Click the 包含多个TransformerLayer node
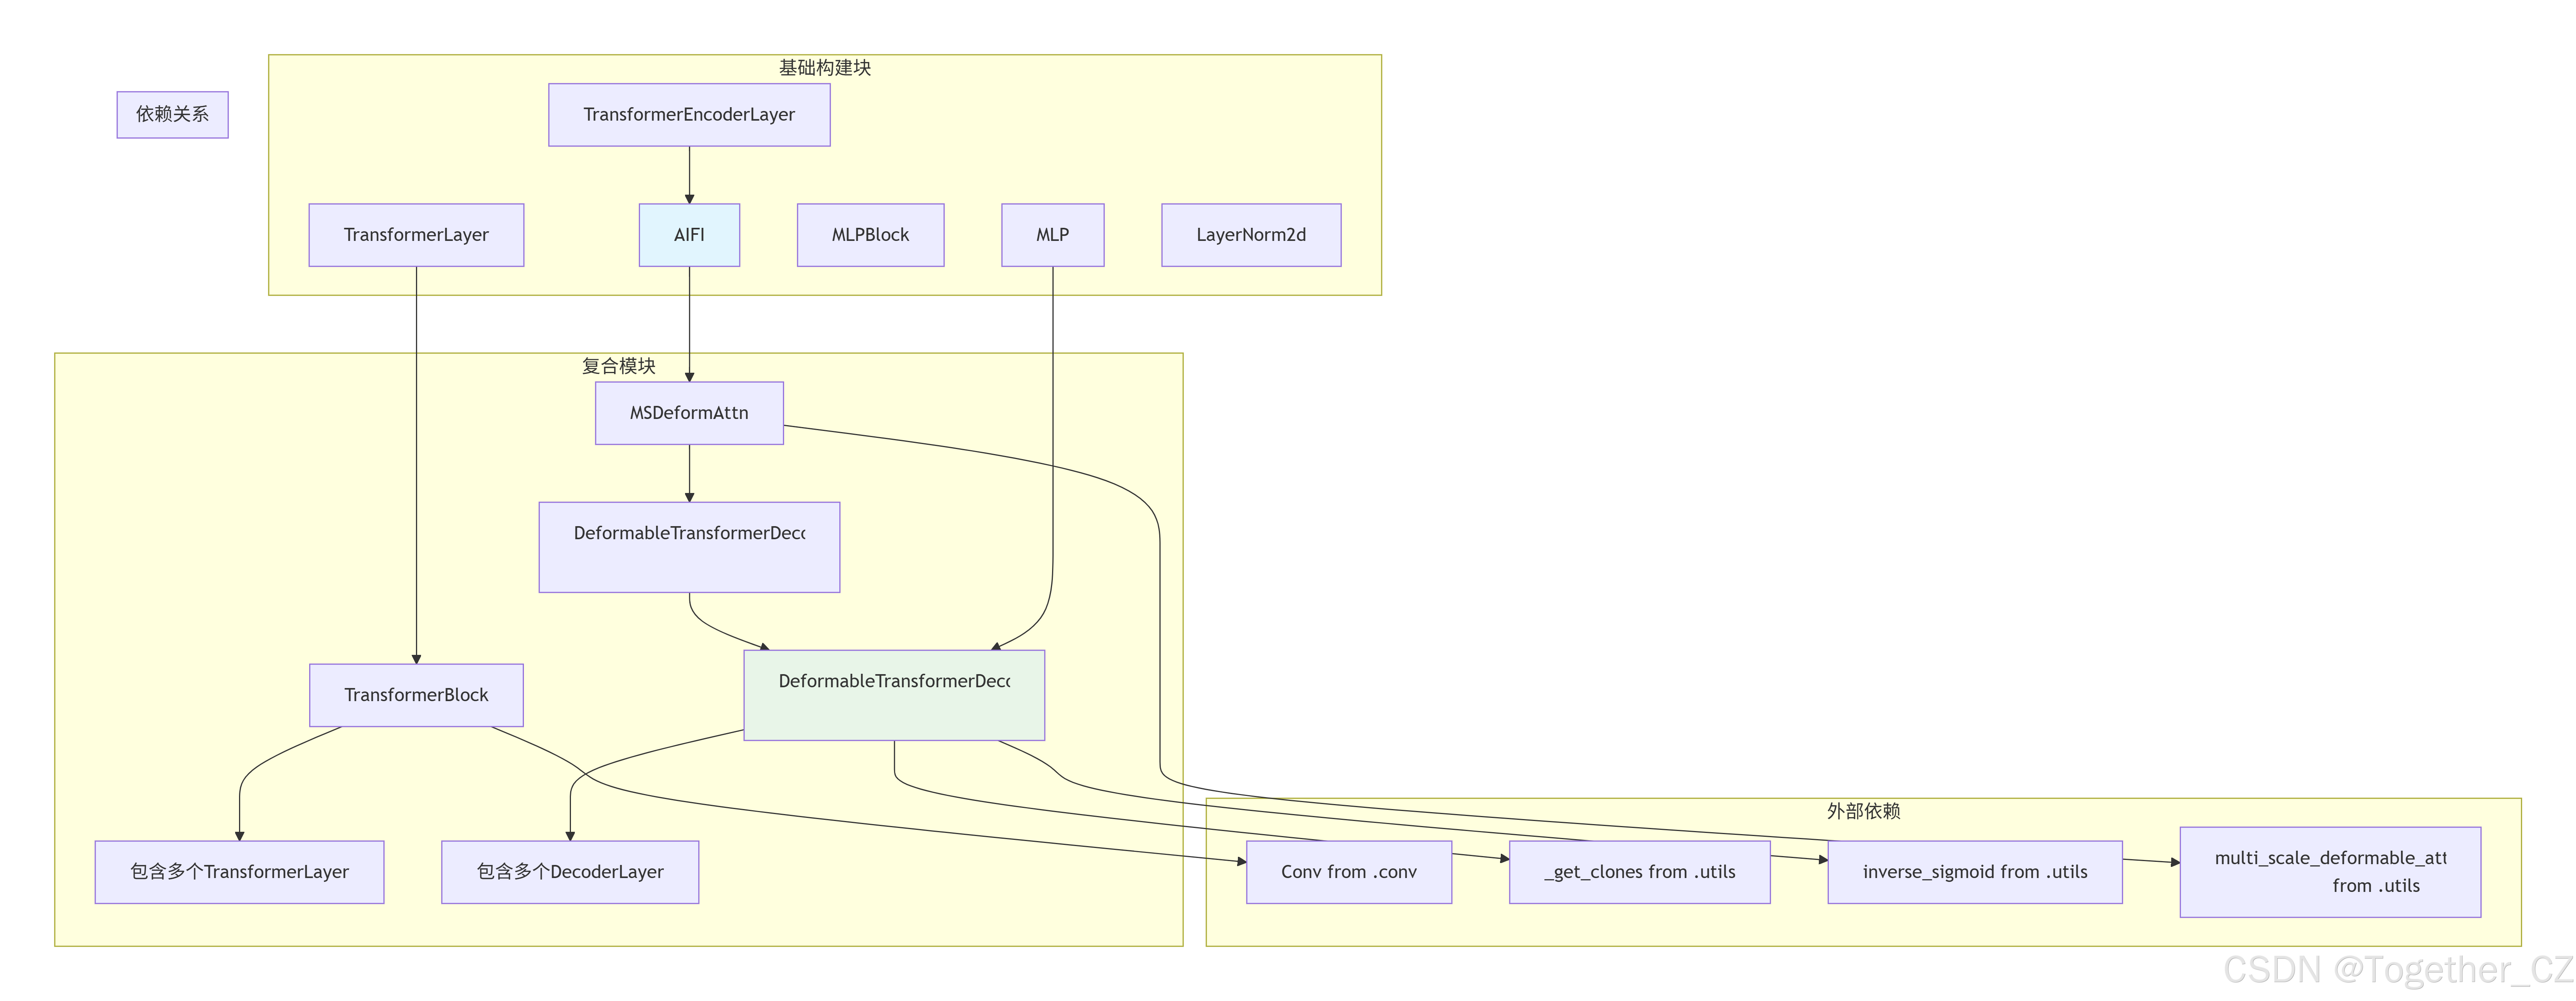This screenshot has height=1001, width=2576. (239, 872)
